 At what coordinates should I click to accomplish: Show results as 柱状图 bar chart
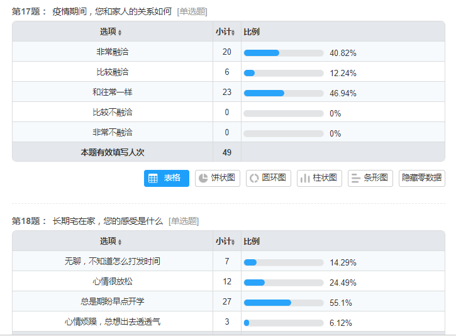[320, 178]
